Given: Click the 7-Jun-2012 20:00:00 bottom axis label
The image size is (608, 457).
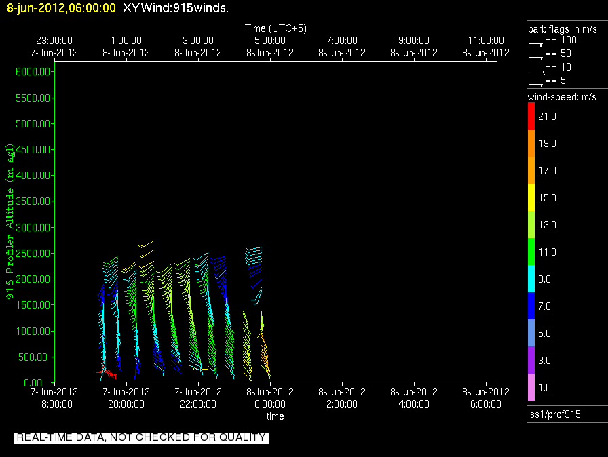Looking at the screenshot, I should pyautogui.click(x=126, y=398).
